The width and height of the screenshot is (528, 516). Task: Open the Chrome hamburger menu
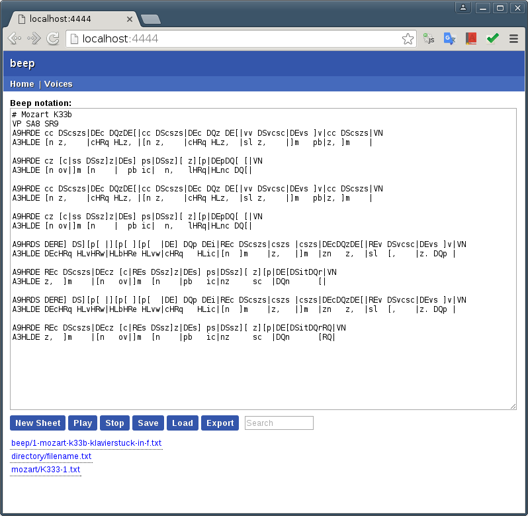click(513, 39)
